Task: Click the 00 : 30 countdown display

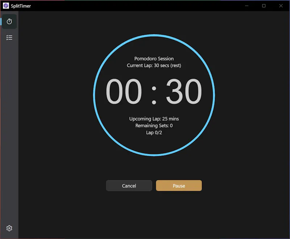Action: point(154,91)
